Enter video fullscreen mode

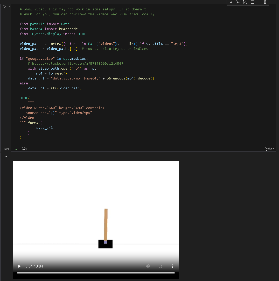(160, 266)
